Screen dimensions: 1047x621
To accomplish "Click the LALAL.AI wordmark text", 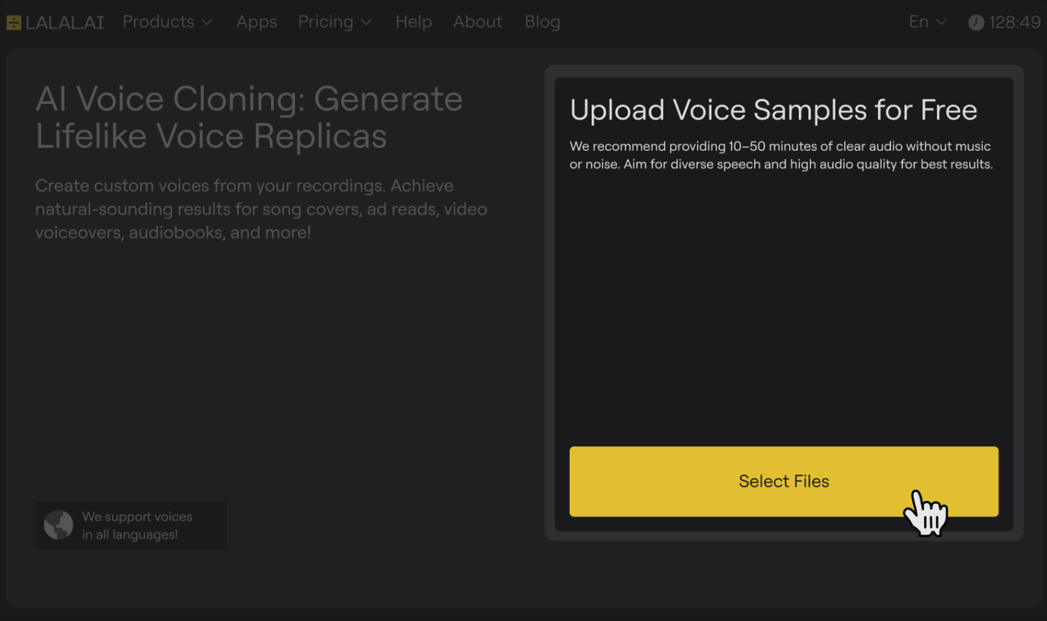I will click(64, 23).
